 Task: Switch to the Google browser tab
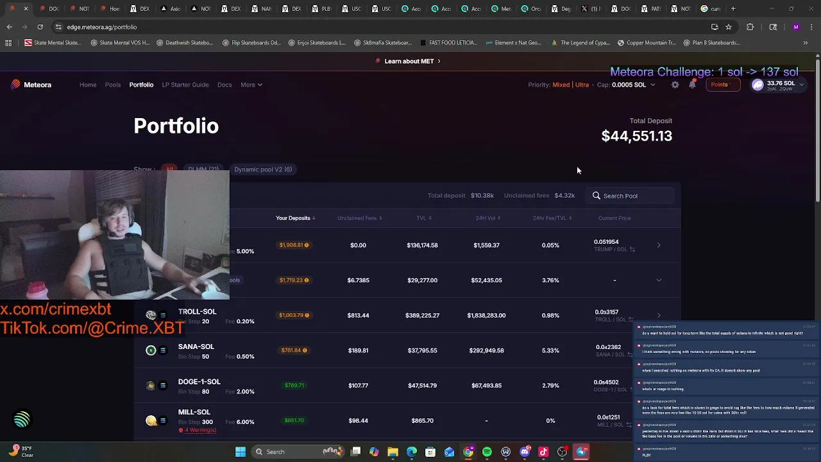pos(711,9)
